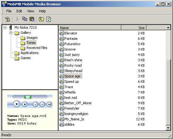Click the Paste clipboard toolbar icon
Viewport: 173px width, 139px height.
coord(32,19)
